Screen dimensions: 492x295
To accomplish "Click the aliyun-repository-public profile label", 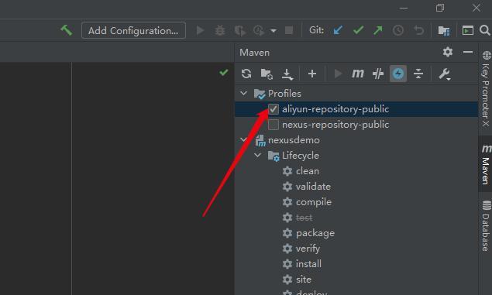I will click(335, 109).
